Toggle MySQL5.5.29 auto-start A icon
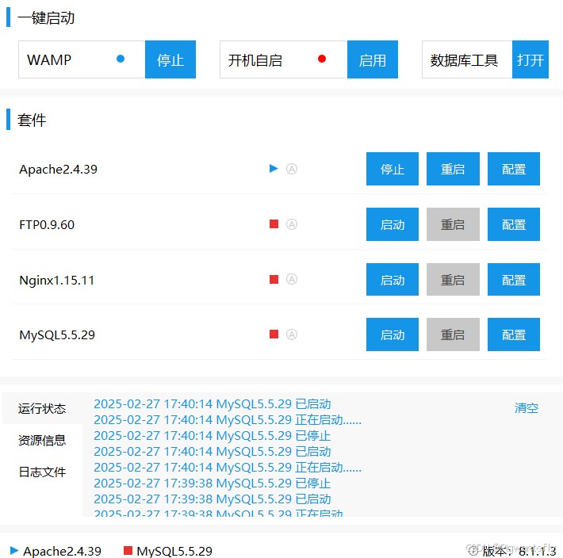The width and height of the screenshot is (563, 558). pyautogui.click(x=292, y=334)
